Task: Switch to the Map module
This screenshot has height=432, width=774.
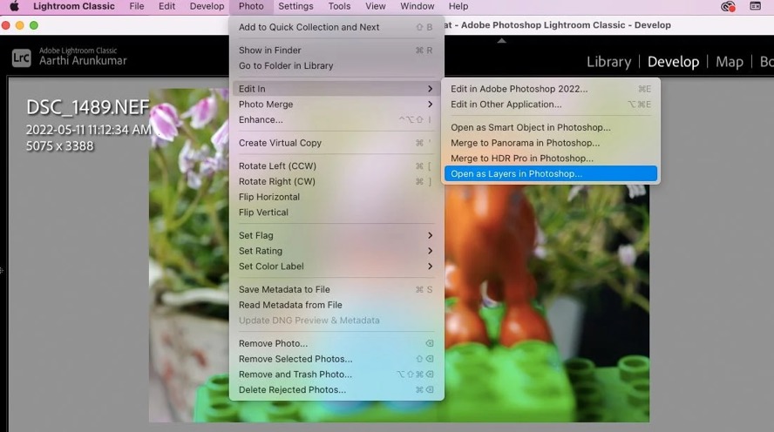Action: (x=729, y=62)
